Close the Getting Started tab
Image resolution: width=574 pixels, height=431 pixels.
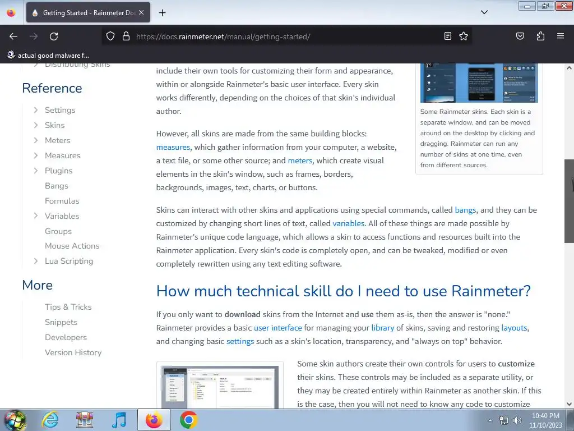coord(141,12)
